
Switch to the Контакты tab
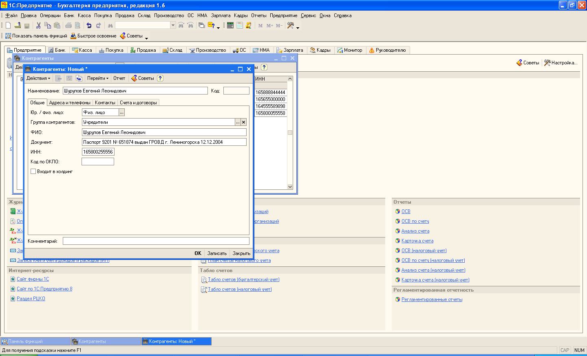click(105, 103)
